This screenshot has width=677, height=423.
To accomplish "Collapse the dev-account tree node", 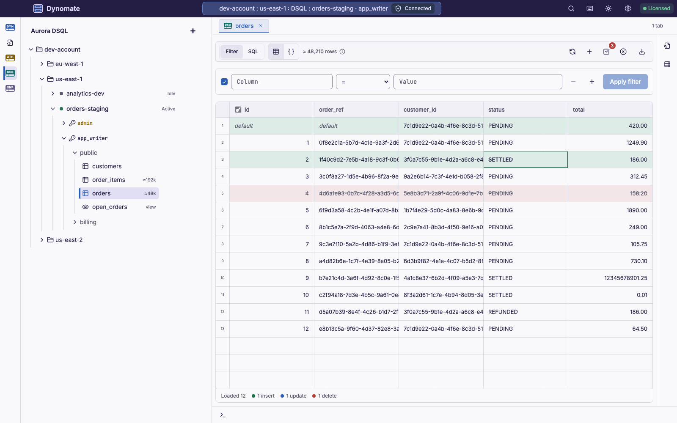I will (x=31, y=49).
